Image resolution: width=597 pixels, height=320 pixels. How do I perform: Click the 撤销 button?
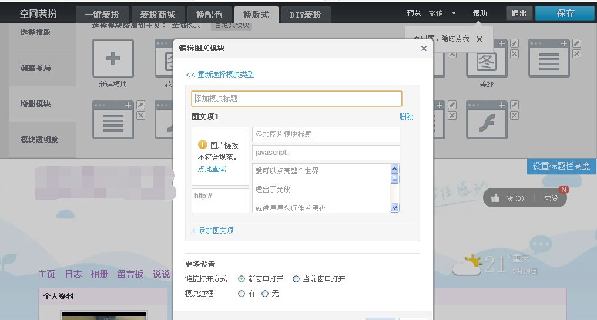pyautogui.click(x=435, y=14)
